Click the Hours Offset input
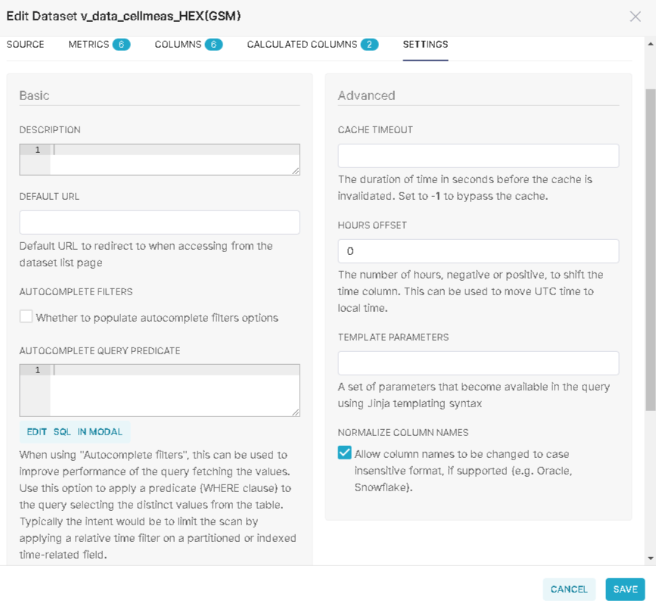Screen dimensions: 656x607 [478, 251]
